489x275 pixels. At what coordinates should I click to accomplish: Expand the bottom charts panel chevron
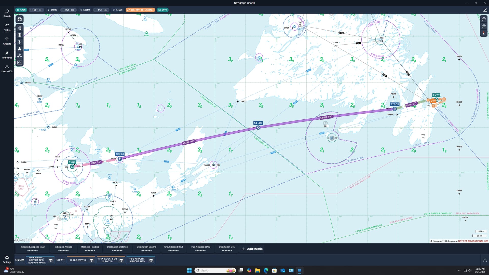click(485, 260)
